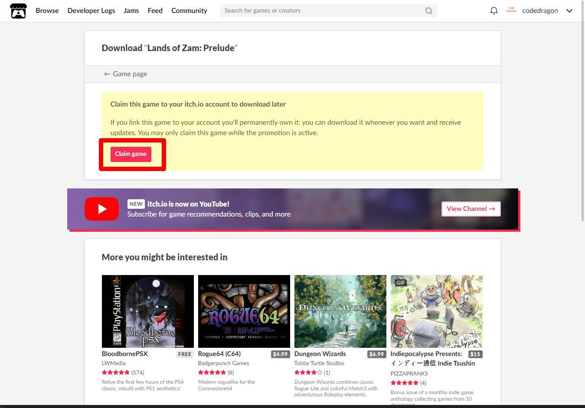Image resolution: width=585 pixels, height=408 pixels.
Task: Click the $4.99 price on Rogue64
Action: coord(281,354)
